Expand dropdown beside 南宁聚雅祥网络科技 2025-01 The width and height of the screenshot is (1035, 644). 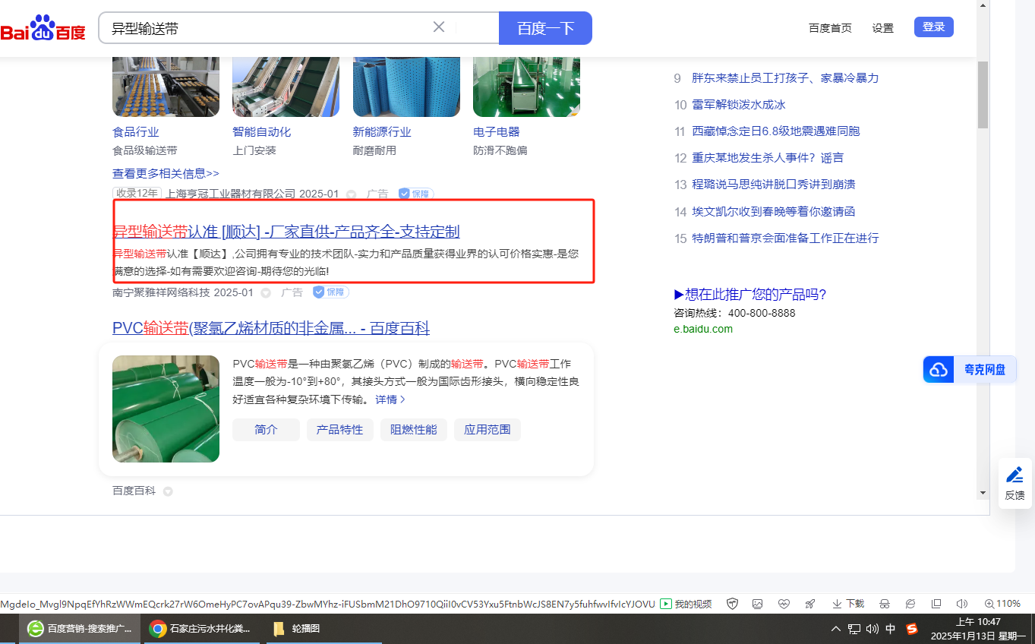tap(266, 293)
